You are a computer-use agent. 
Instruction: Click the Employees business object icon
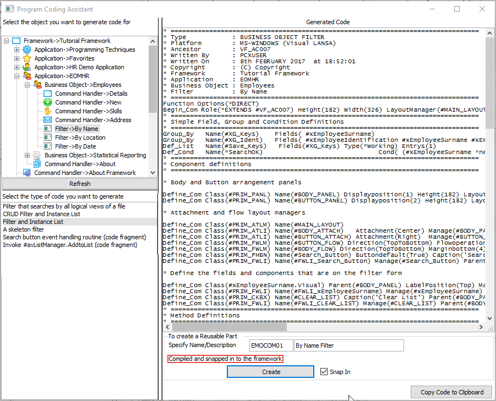click(37, 85)
